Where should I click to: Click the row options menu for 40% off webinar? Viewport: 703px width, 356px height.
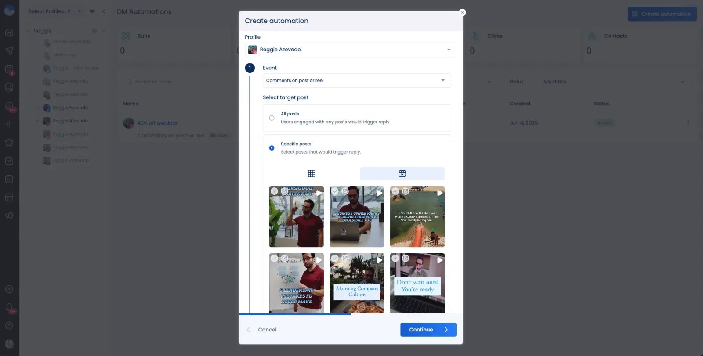(688, 122)
